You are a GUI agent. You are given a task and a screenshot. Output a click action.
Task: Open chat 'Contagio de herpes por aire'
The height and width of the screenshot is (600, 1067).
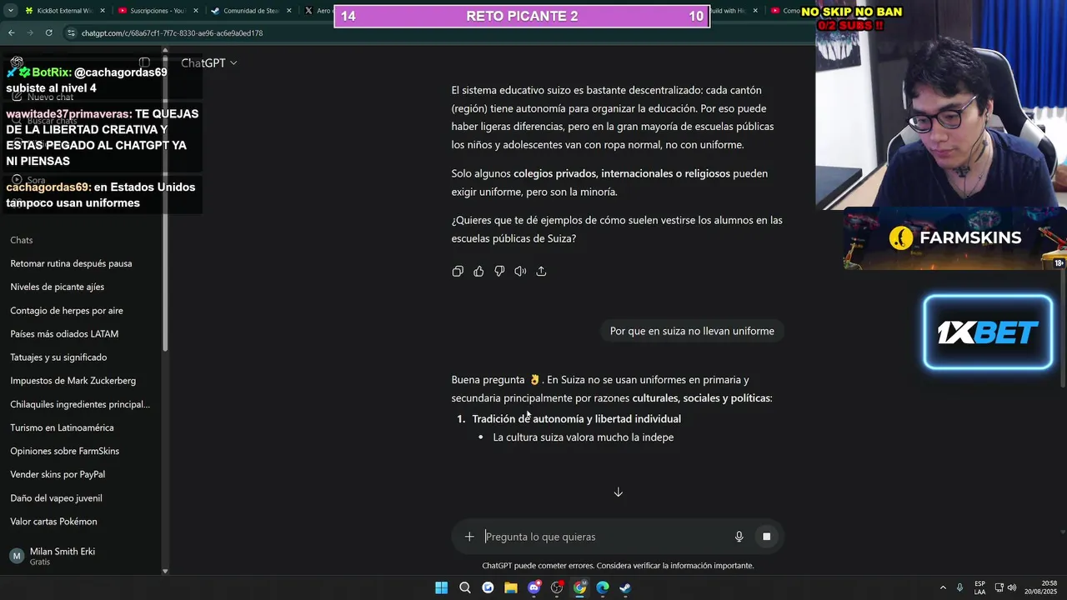point(82,310)
